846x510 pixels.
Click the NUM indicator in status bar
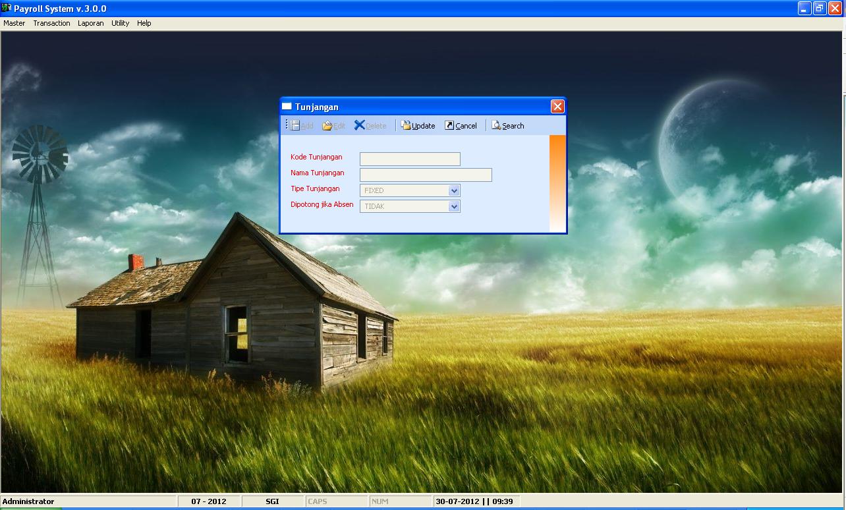click(x=400, y=501)
